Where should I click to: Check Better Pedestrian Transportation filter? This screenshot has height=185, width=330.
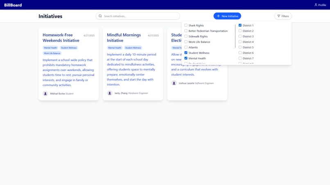click(x=186, y=31)
